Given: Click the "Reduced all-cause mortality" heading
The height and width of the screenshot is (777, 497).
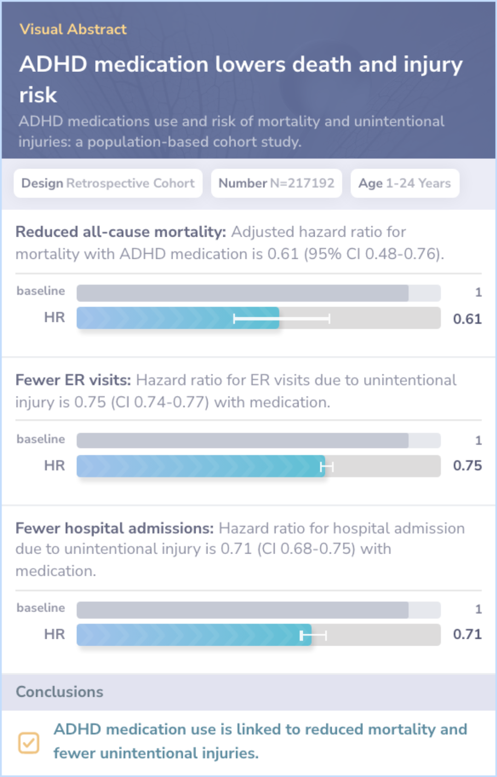Looking at the screenshot, I should pyautogui.click(x=121, y=232).
